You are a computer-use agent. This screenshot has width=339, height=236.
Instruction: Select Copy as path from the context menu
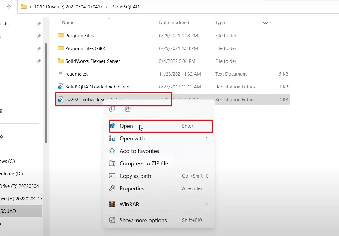tap(135, 176)
